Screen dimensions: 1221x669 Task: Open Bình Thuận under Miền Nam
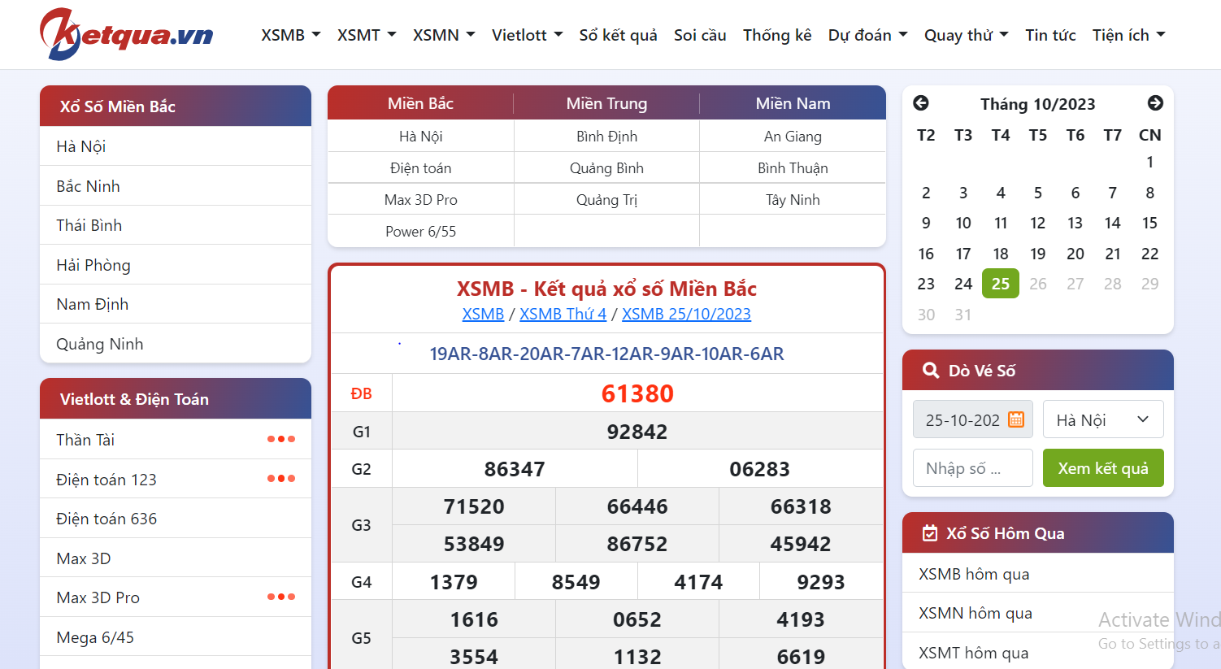click(793, 168)
